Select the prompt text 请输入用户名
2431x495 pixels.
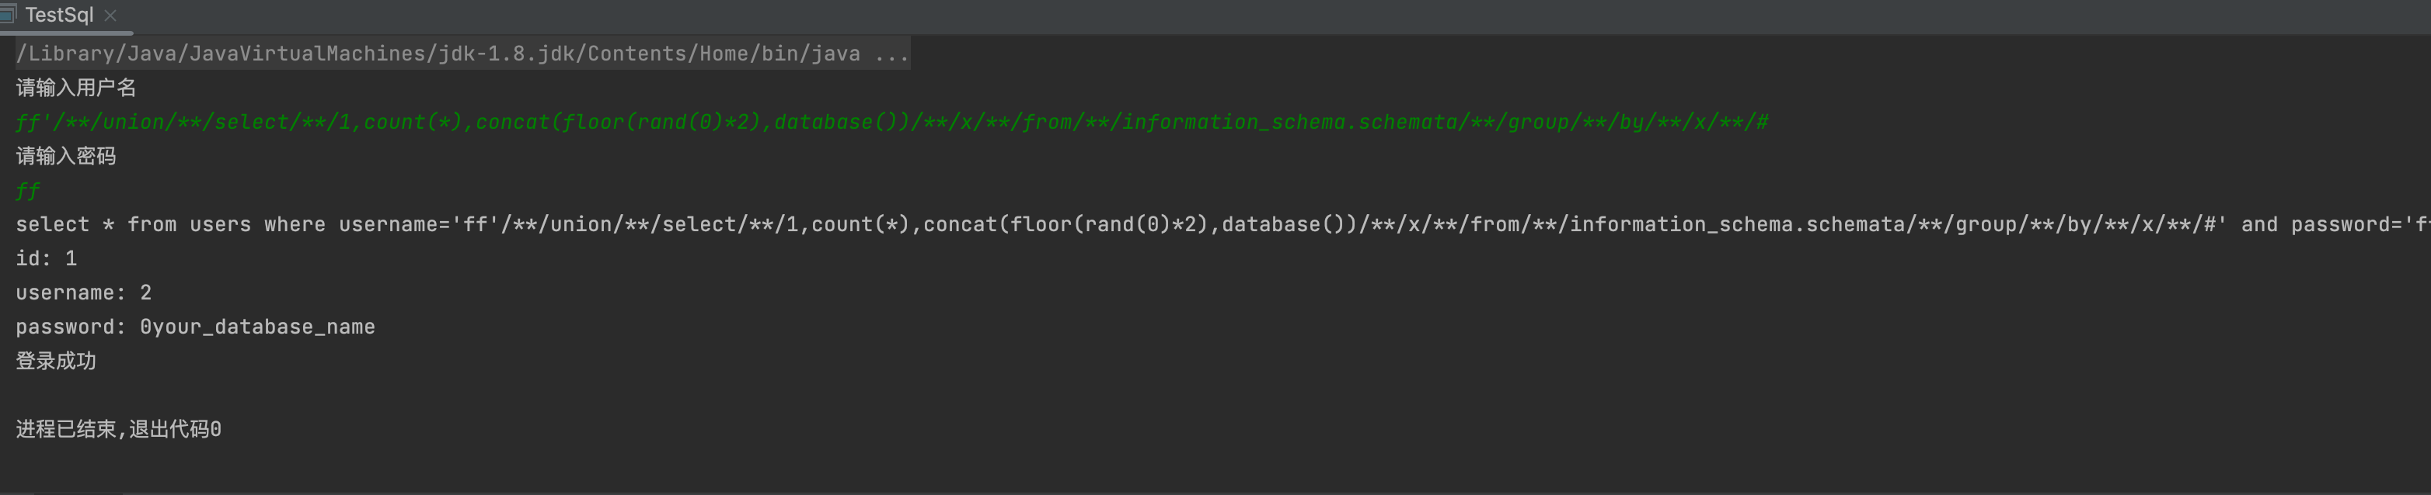pos(75,87)
